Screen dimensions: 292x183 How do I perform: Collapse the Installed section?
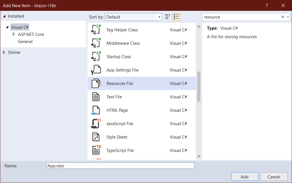point(4,16)
